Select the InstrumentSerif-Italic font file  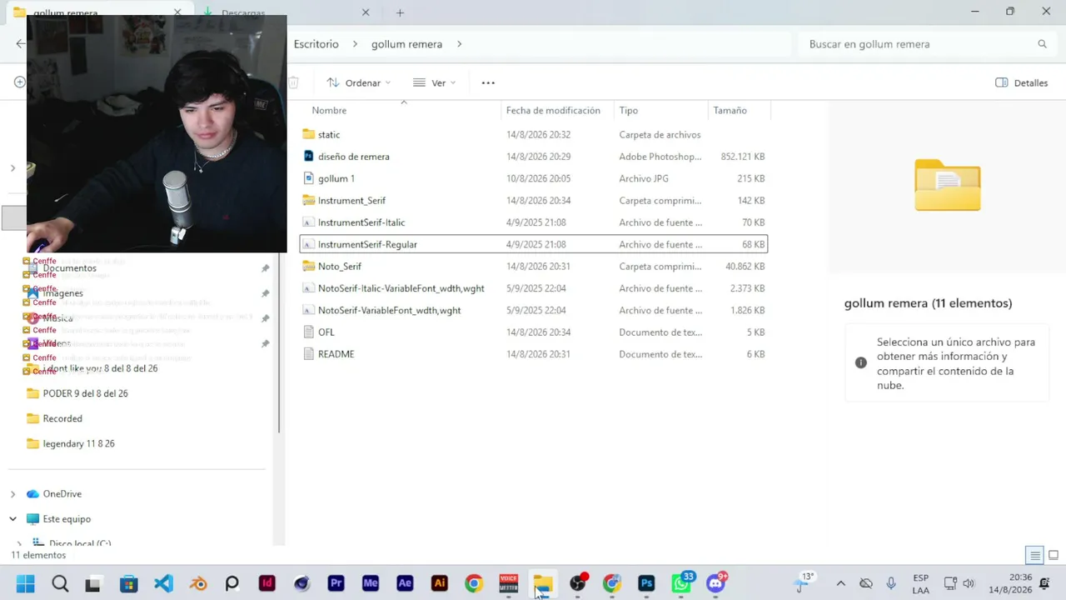pyautogui.click(x=533, y=222)
